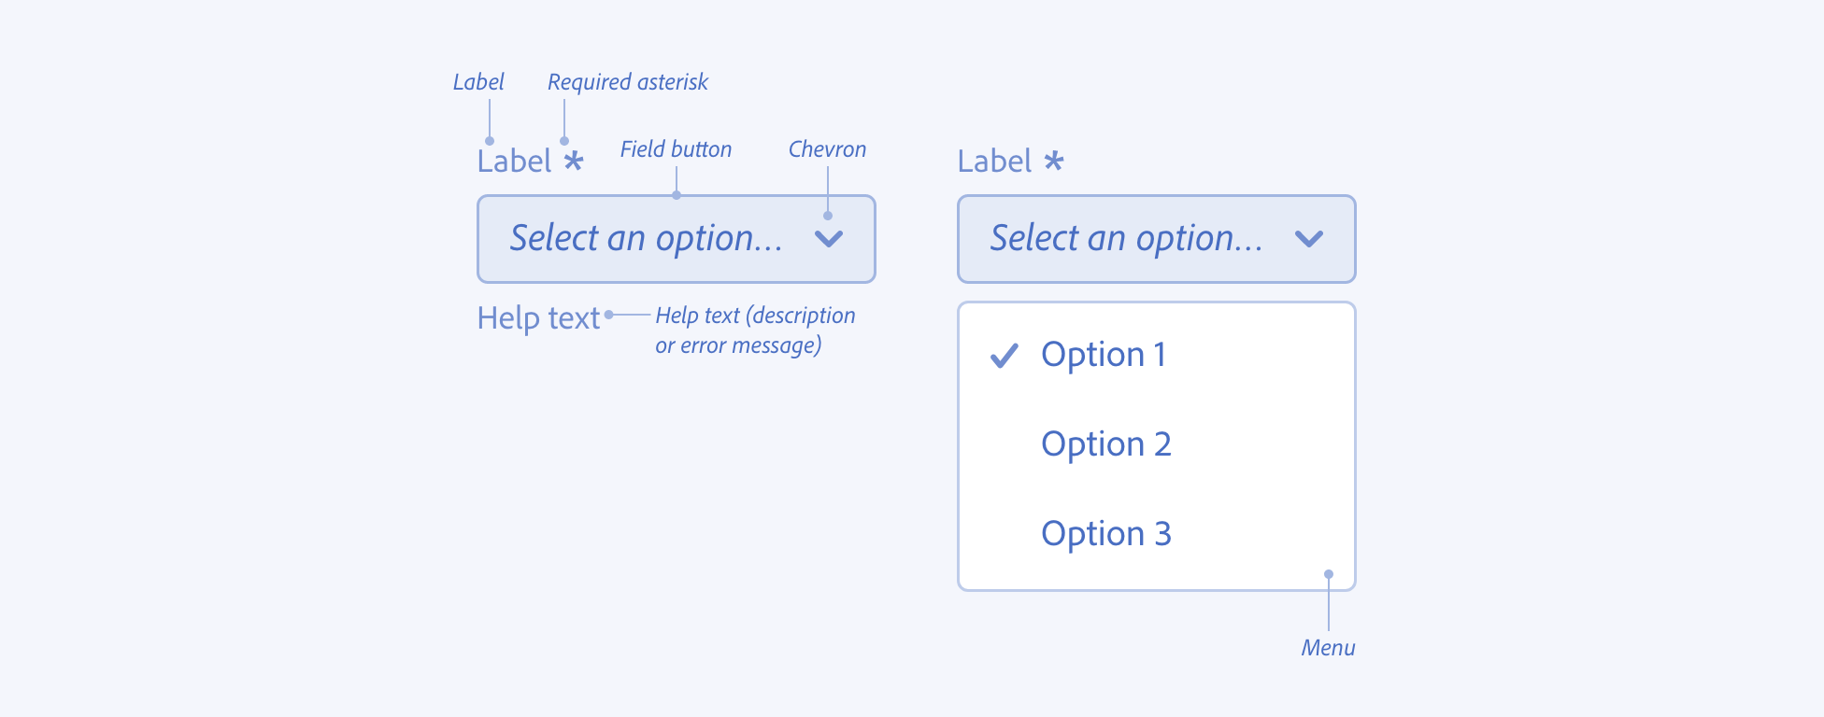Screen dimensions: 1824x717
Task: Choose Option 1 in the menu
Action: [1104, 355]
